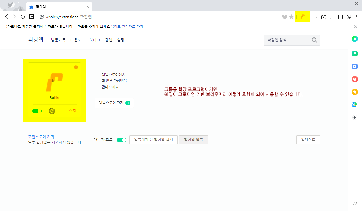Open the video call camera icon

[315, 17]
